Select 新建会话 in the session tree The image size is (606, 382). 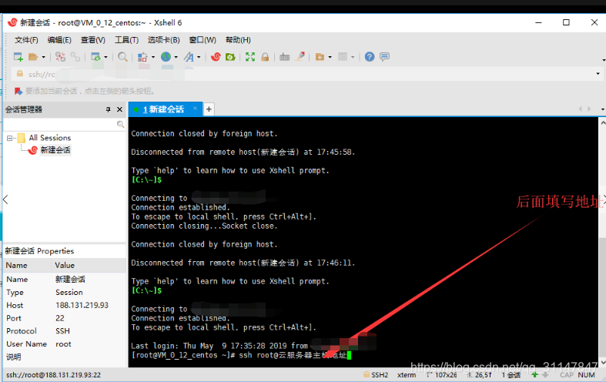pyautogui.click(x=55, y=150)
